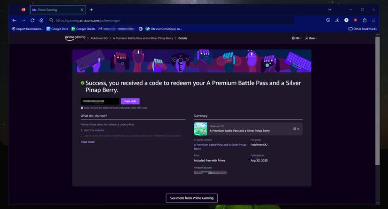Click Included free with Prime text

coord(210,161)
